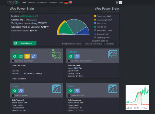Click the Solar meter gauge icon
The width and height of the screenshot is (155, 114).
pyautogui.click(x=113, y=89)
